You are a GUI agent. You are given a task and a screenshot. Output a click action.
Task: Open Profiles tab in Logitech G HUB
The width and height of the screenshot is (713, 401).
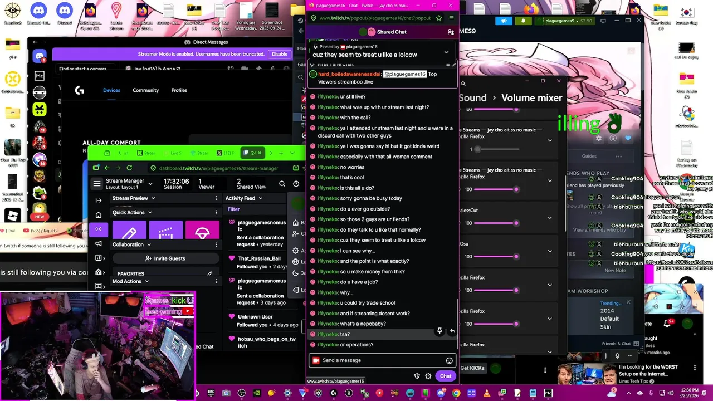click(179, 90)
